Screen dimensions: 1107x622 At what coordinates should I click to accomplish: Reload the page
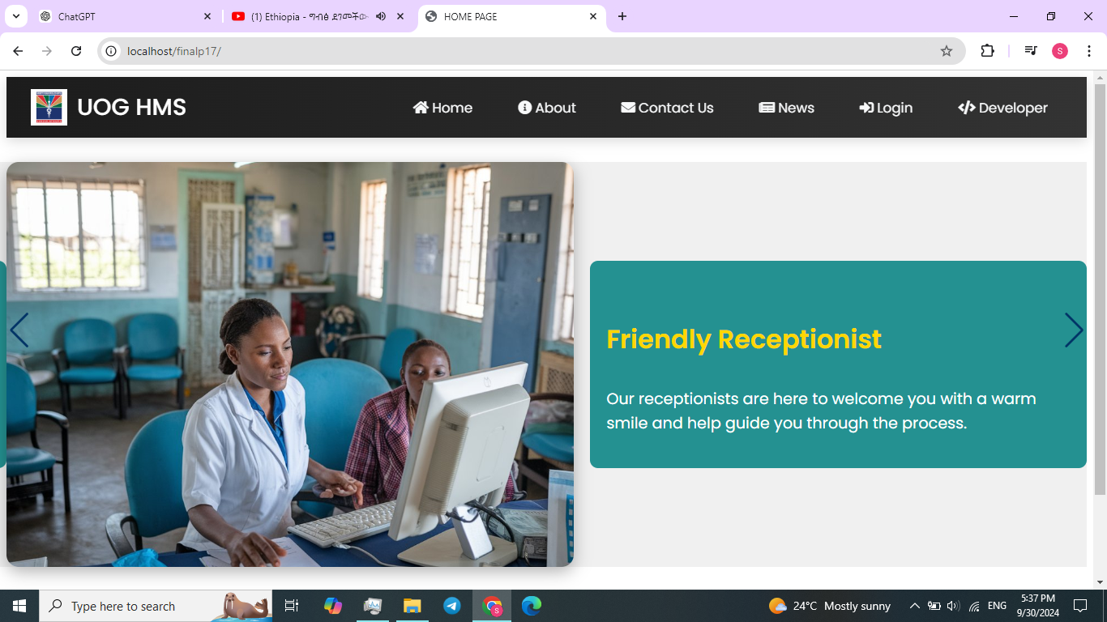pos(76,51)
